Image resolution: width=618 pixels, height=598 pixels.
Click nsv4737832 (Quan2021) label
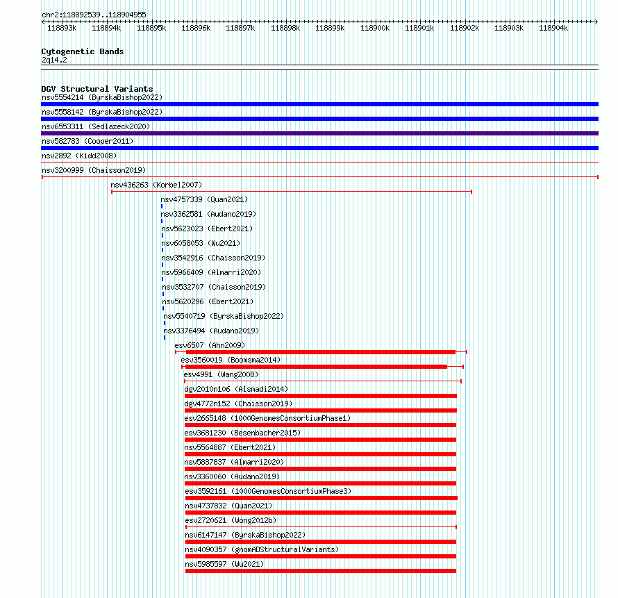228,506
